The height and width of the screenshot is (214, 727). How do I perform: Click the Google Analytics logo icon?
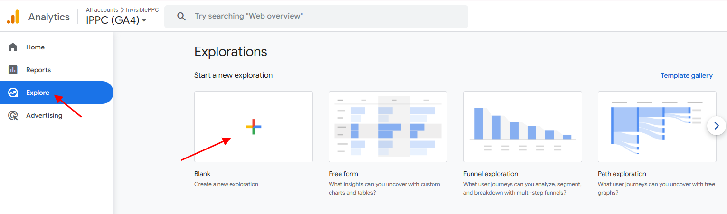(13, 17)
